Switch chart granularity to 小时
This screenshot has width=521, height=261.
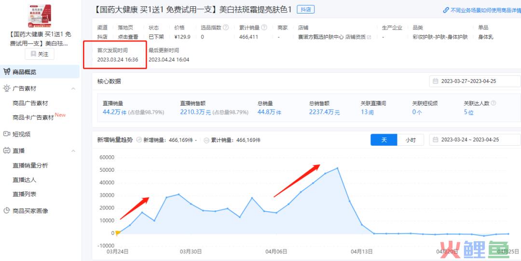411,140
